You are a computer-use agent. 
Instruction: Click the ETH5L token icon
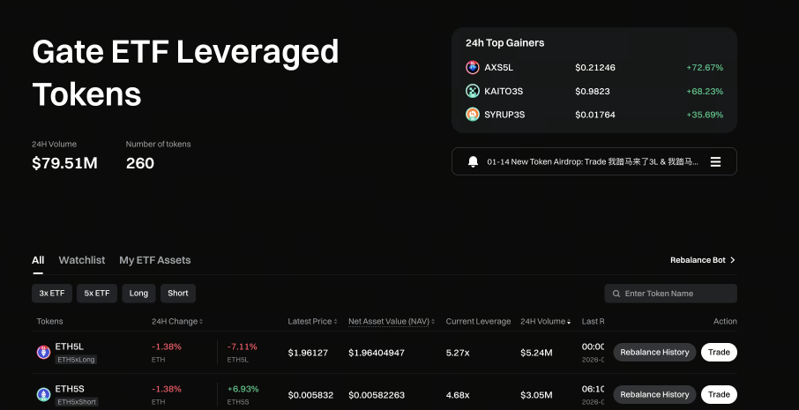43,353
